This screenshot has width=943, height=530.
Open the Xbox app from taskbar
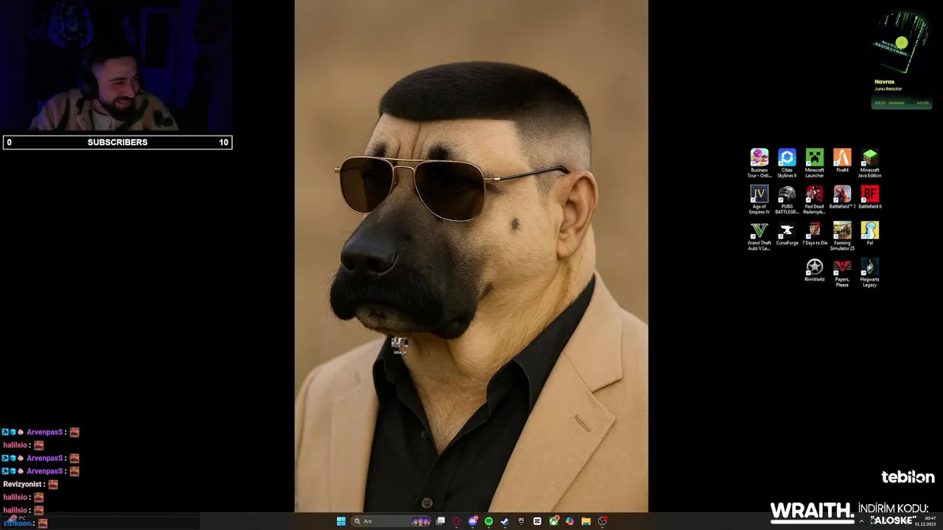tap(553, 521)
